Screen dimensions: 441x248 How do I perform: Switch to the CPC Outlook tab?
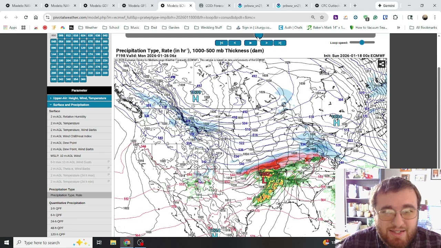pyautogui.click(x=330, y=6)
